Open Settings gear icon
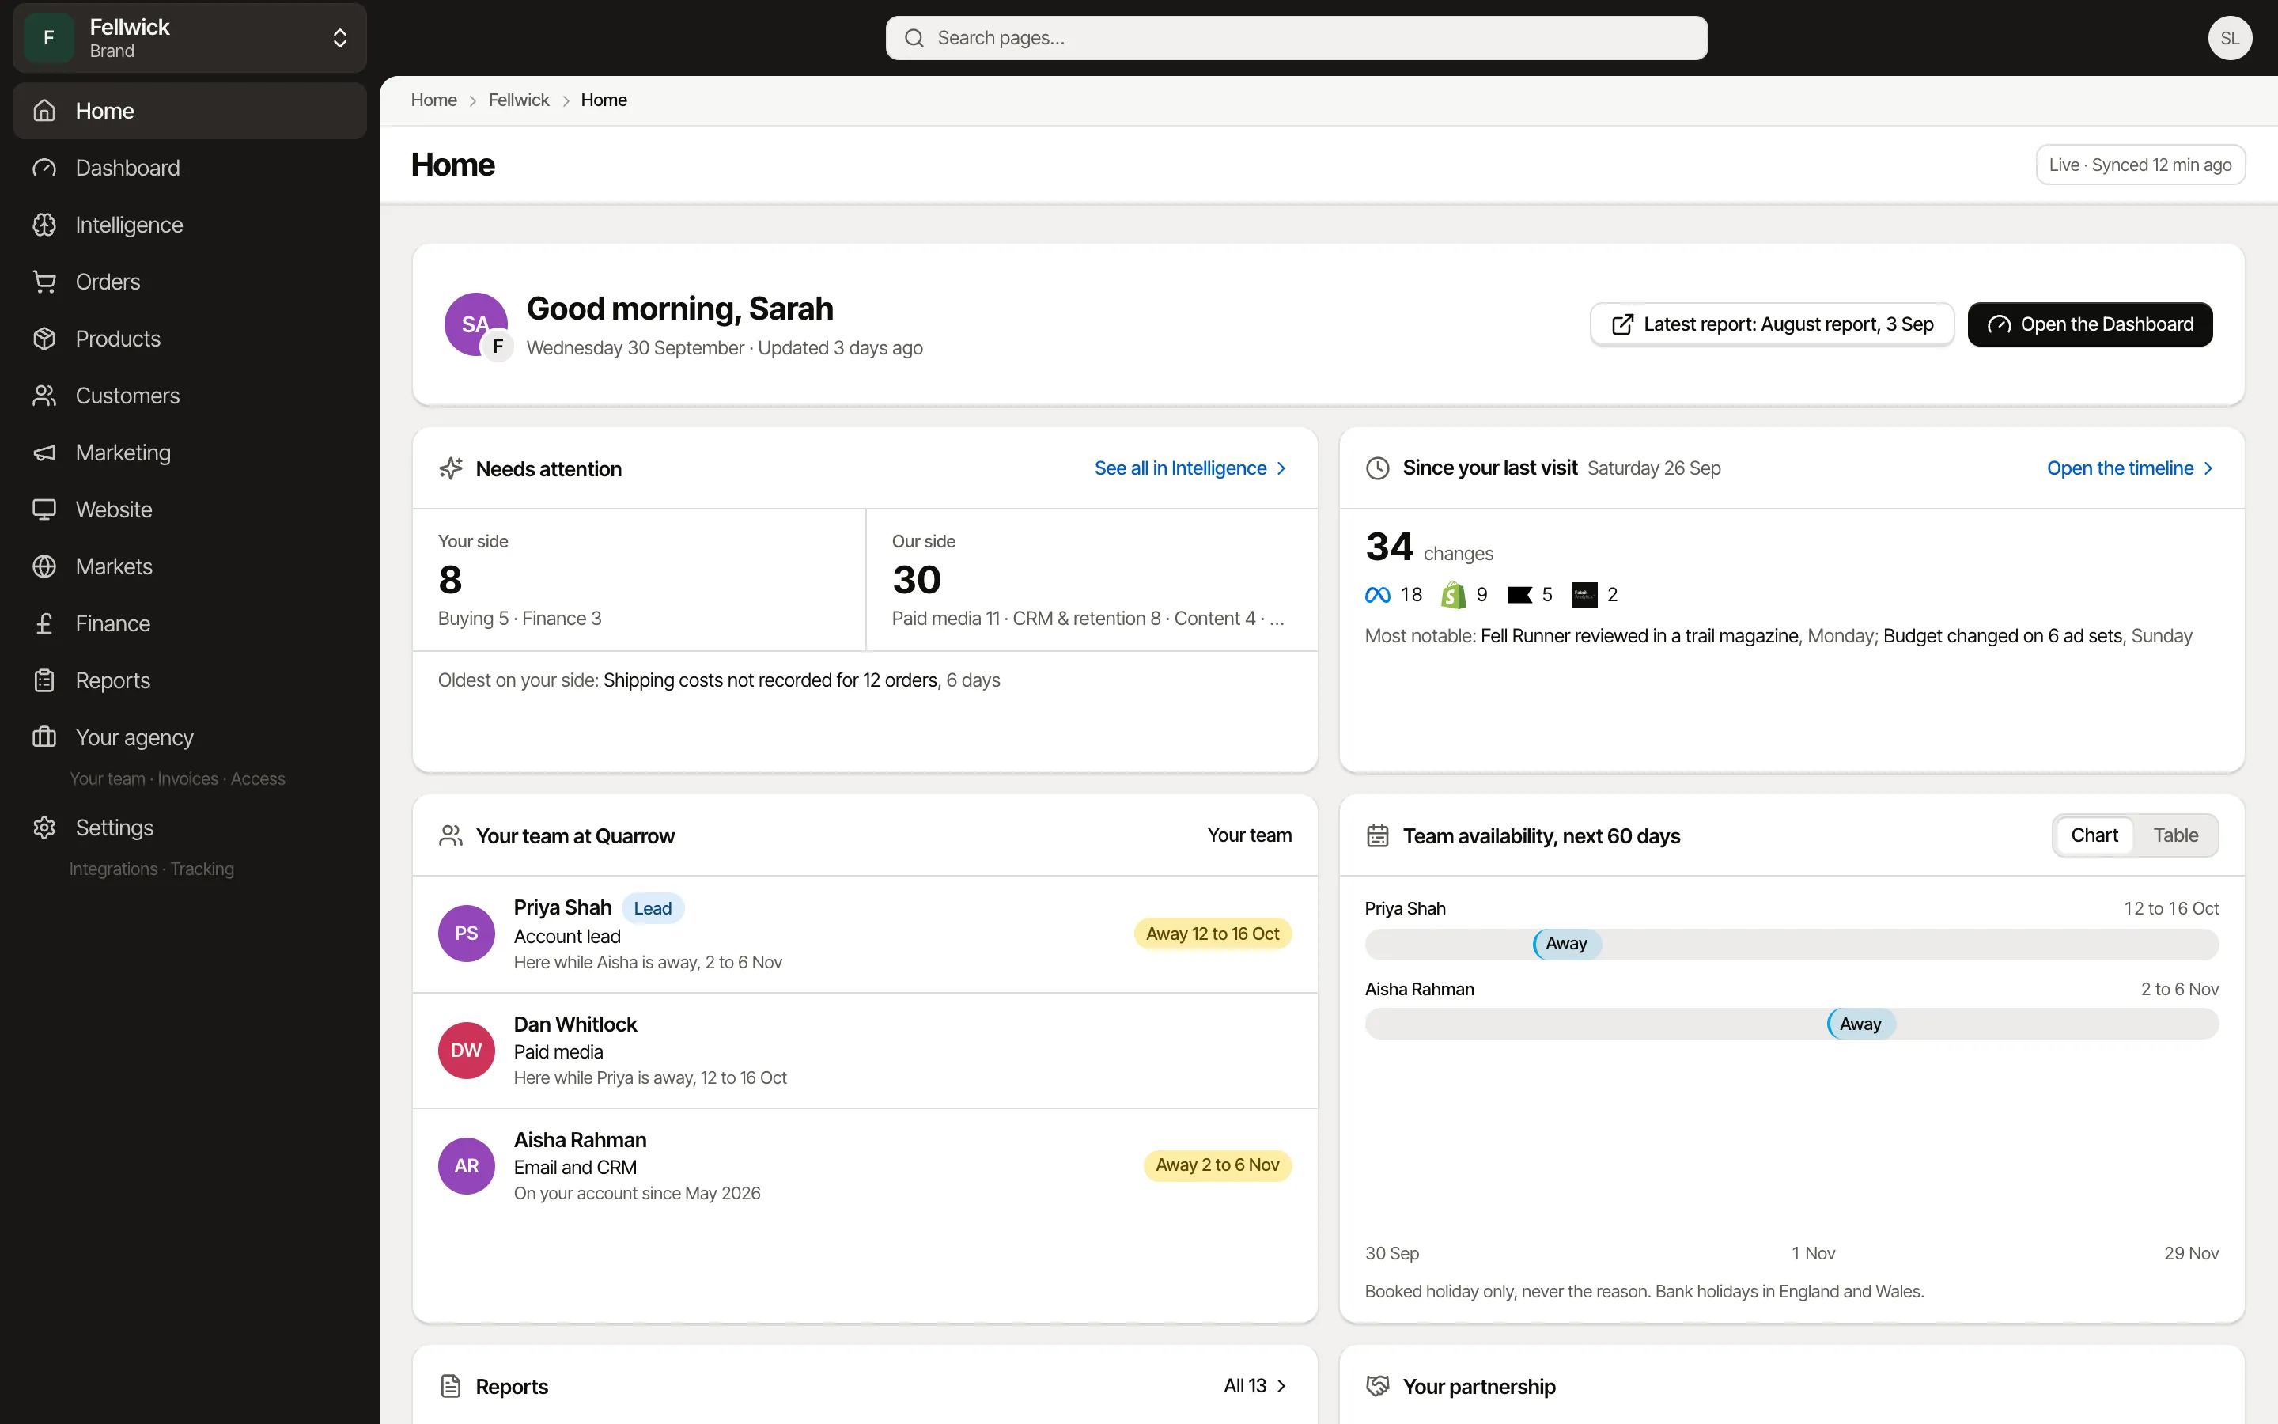 pos(44,828)
